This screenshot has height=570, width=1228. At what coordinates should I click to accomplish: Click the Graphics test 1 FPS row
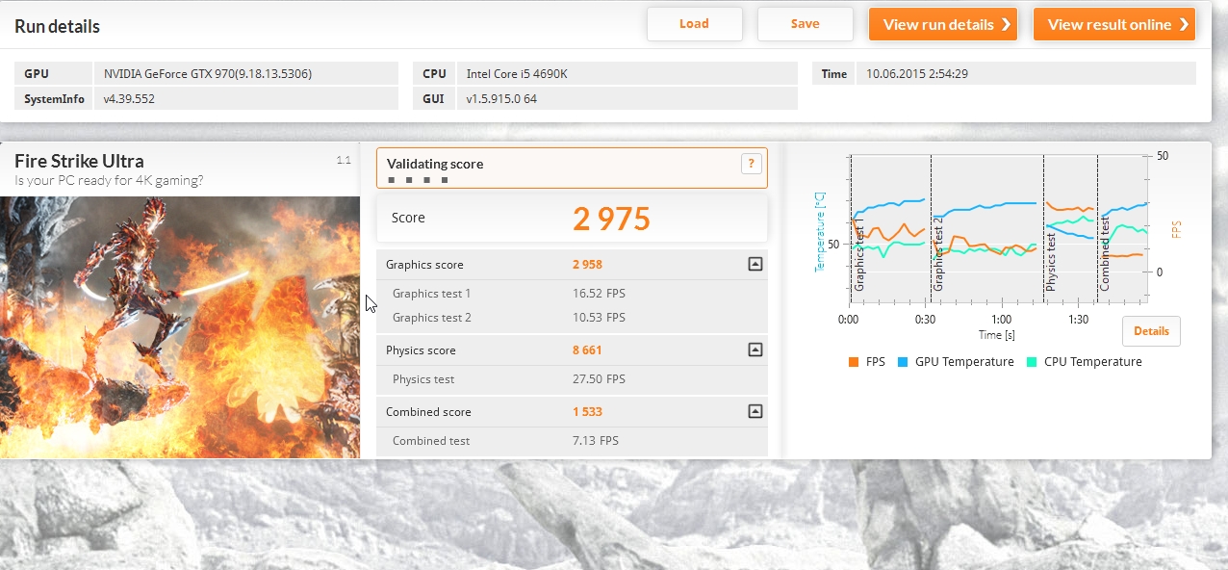click(572, 294)
